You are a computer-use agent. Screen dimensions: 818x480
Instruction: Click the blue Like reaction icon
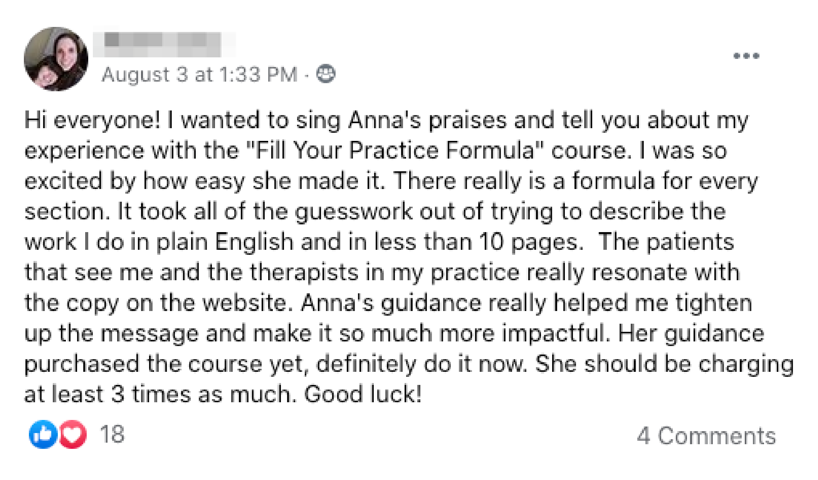coord(43,434)
